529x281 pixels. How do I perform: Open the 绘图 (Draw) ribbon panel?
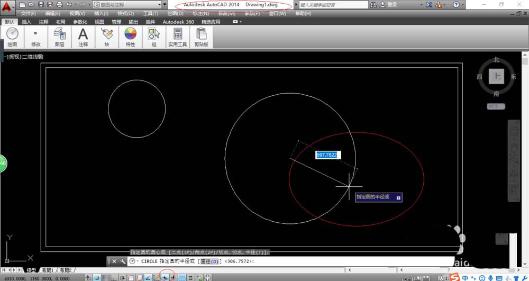click(x=12, y=37)
